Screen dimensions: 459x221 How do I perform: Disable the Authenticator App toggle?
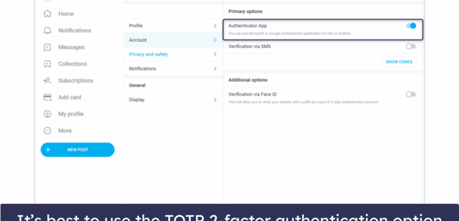coord(411,26)
